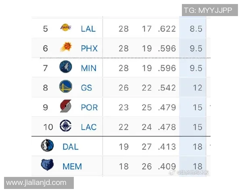Viewport: 242px width, 193px height.
Task: Click the TG: MYYJJPP label
Action: point(208,10)
